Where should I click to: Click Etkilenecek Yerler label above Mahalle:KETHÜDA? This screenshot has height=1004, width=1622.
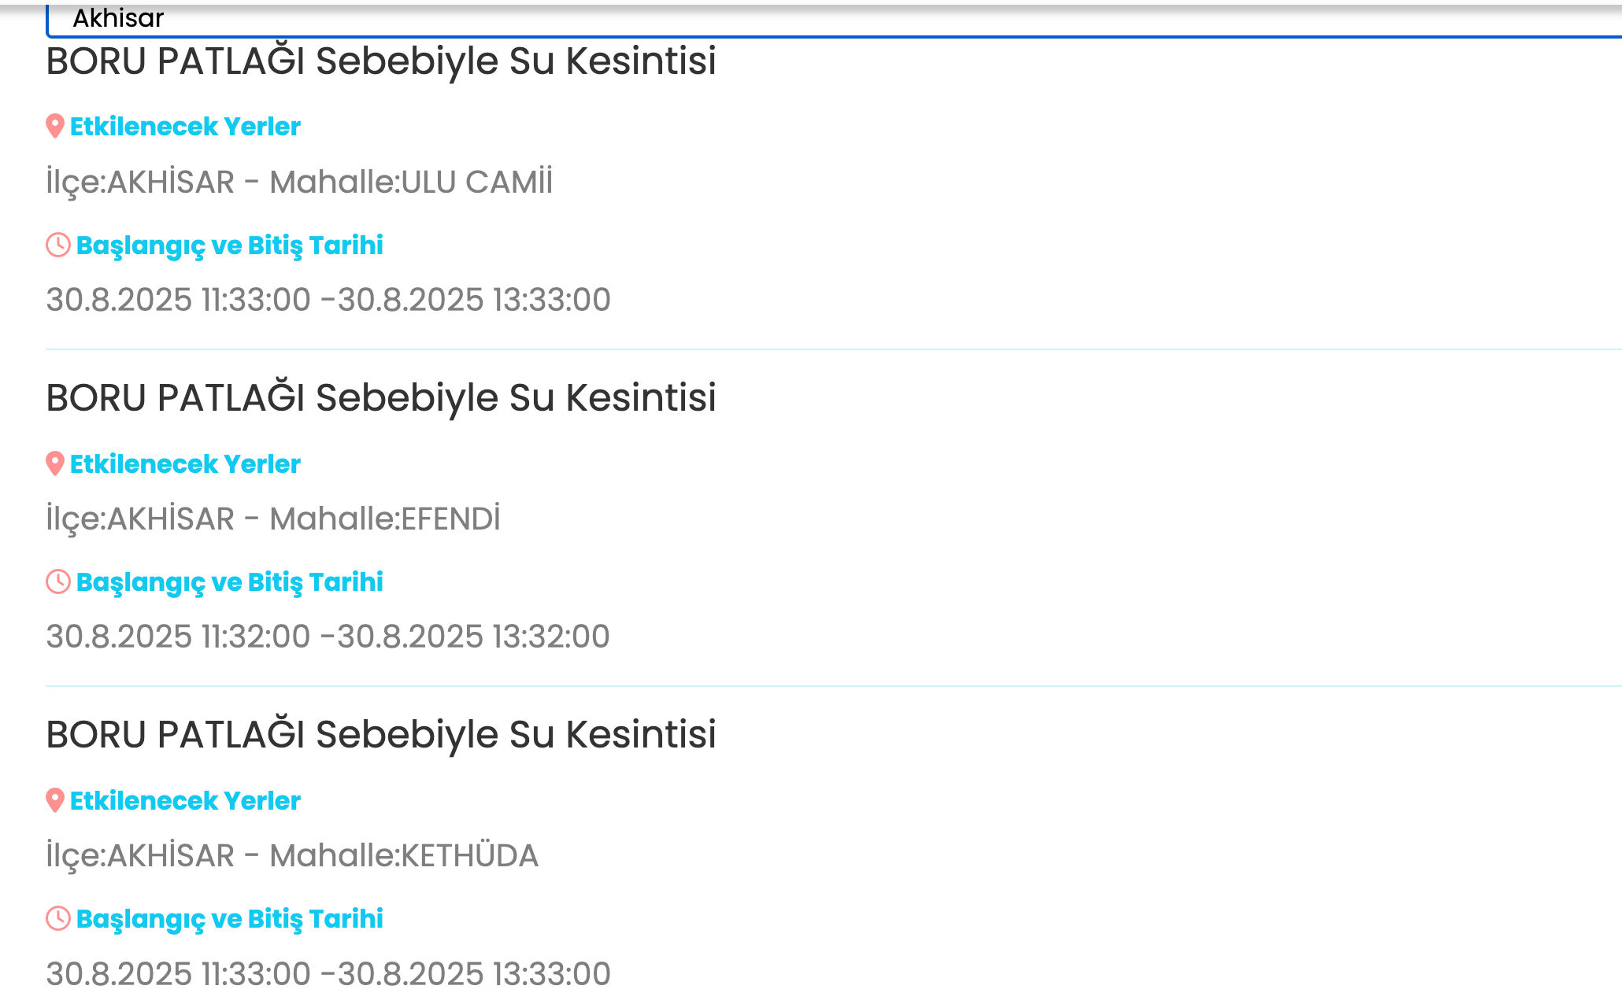click(185, 801)
